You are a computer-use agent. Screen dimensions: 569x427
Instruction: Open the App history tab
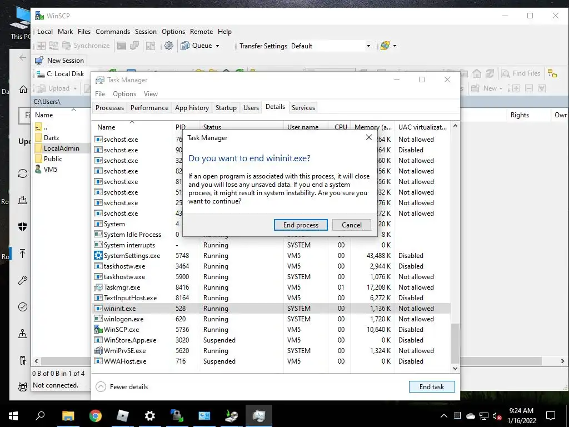[x=192, y=108]
